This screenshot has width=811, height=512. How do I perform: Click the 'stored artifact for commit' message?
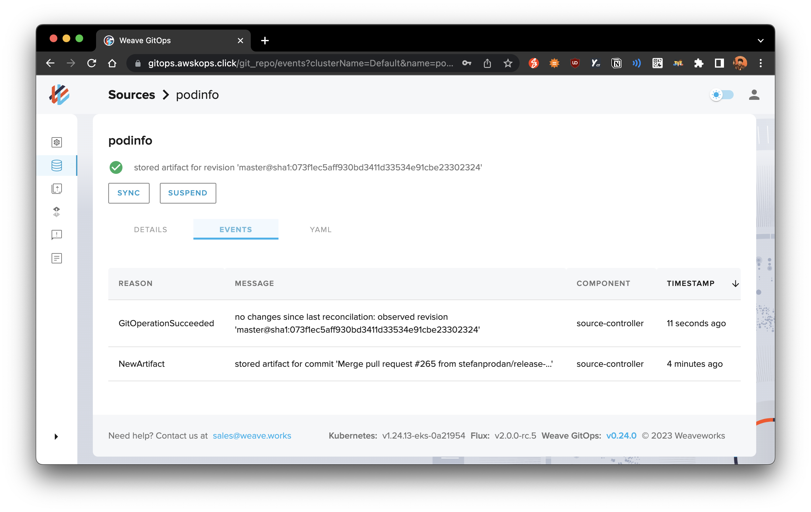click(x=394, y=364)
